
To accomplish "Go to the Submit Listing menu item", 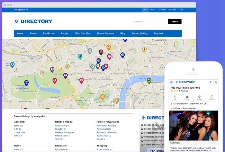I will (x=140, y=34).
